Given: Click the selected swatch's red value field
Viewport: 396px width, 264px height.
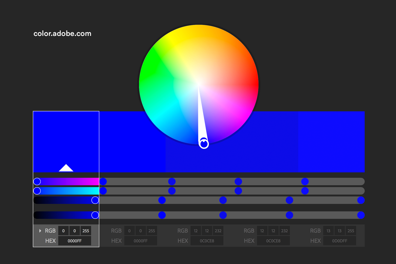Looking at the screenshot, I should pyautogui.click(x=63, y=231).
